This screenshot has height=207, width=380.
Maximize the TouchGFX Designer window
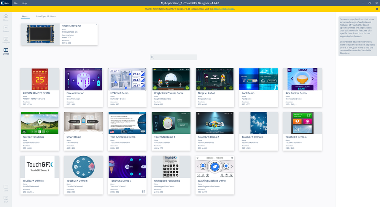click(370, 3)
